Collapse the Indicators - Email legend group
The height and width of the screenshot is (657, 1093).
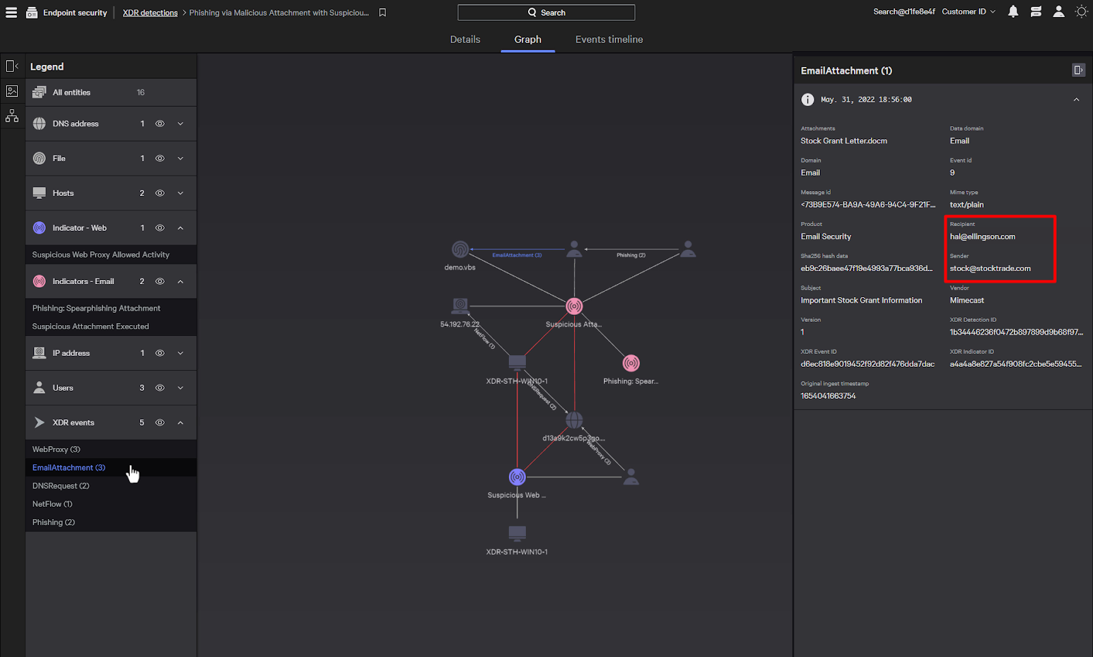click(x=180, y=281)
